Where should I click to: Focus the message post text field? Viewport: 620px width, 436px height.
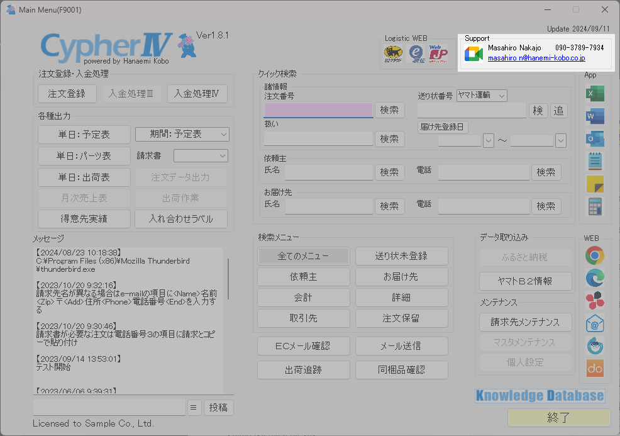(109, 408)
